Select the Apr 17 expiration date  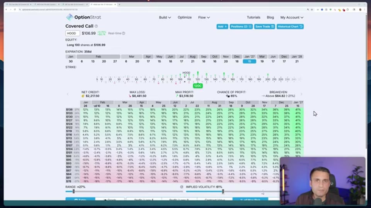click(148, 61)
